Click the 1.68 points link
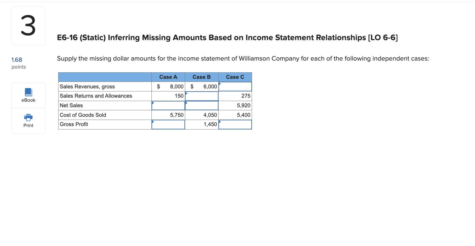This screenshot has height=246, width=475. 17,60
